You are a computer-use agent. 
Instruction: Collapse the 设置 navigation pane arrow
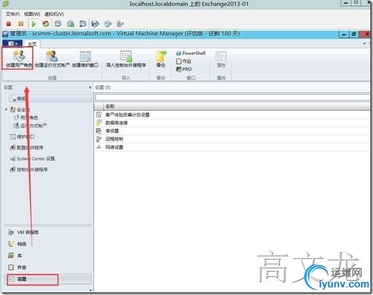[x=90, y=87]
